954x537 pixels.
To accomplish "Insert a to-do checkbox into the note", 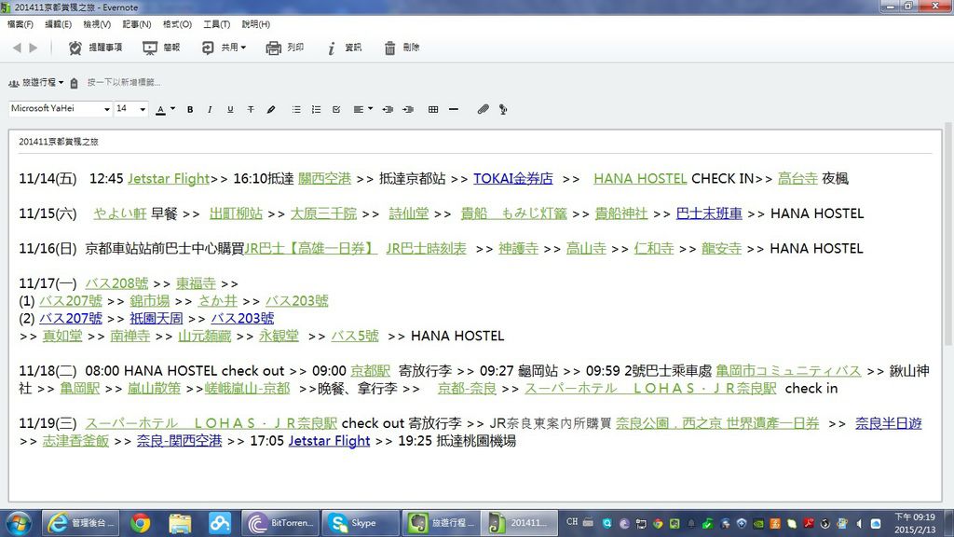I will 336,109.
